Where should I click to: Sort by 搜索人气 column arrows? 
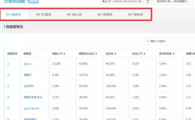click(64, 54)
